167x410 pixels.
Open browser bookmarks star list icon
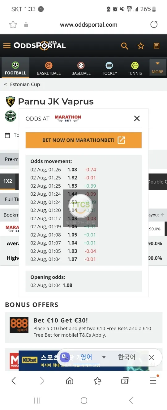click(x=97, y=381)
